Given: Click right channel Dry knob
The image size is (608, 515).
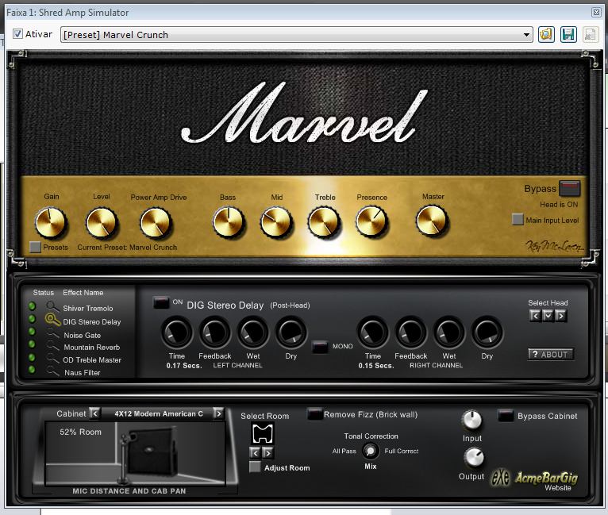Looking at the screenshot, I should click(487, 332).
